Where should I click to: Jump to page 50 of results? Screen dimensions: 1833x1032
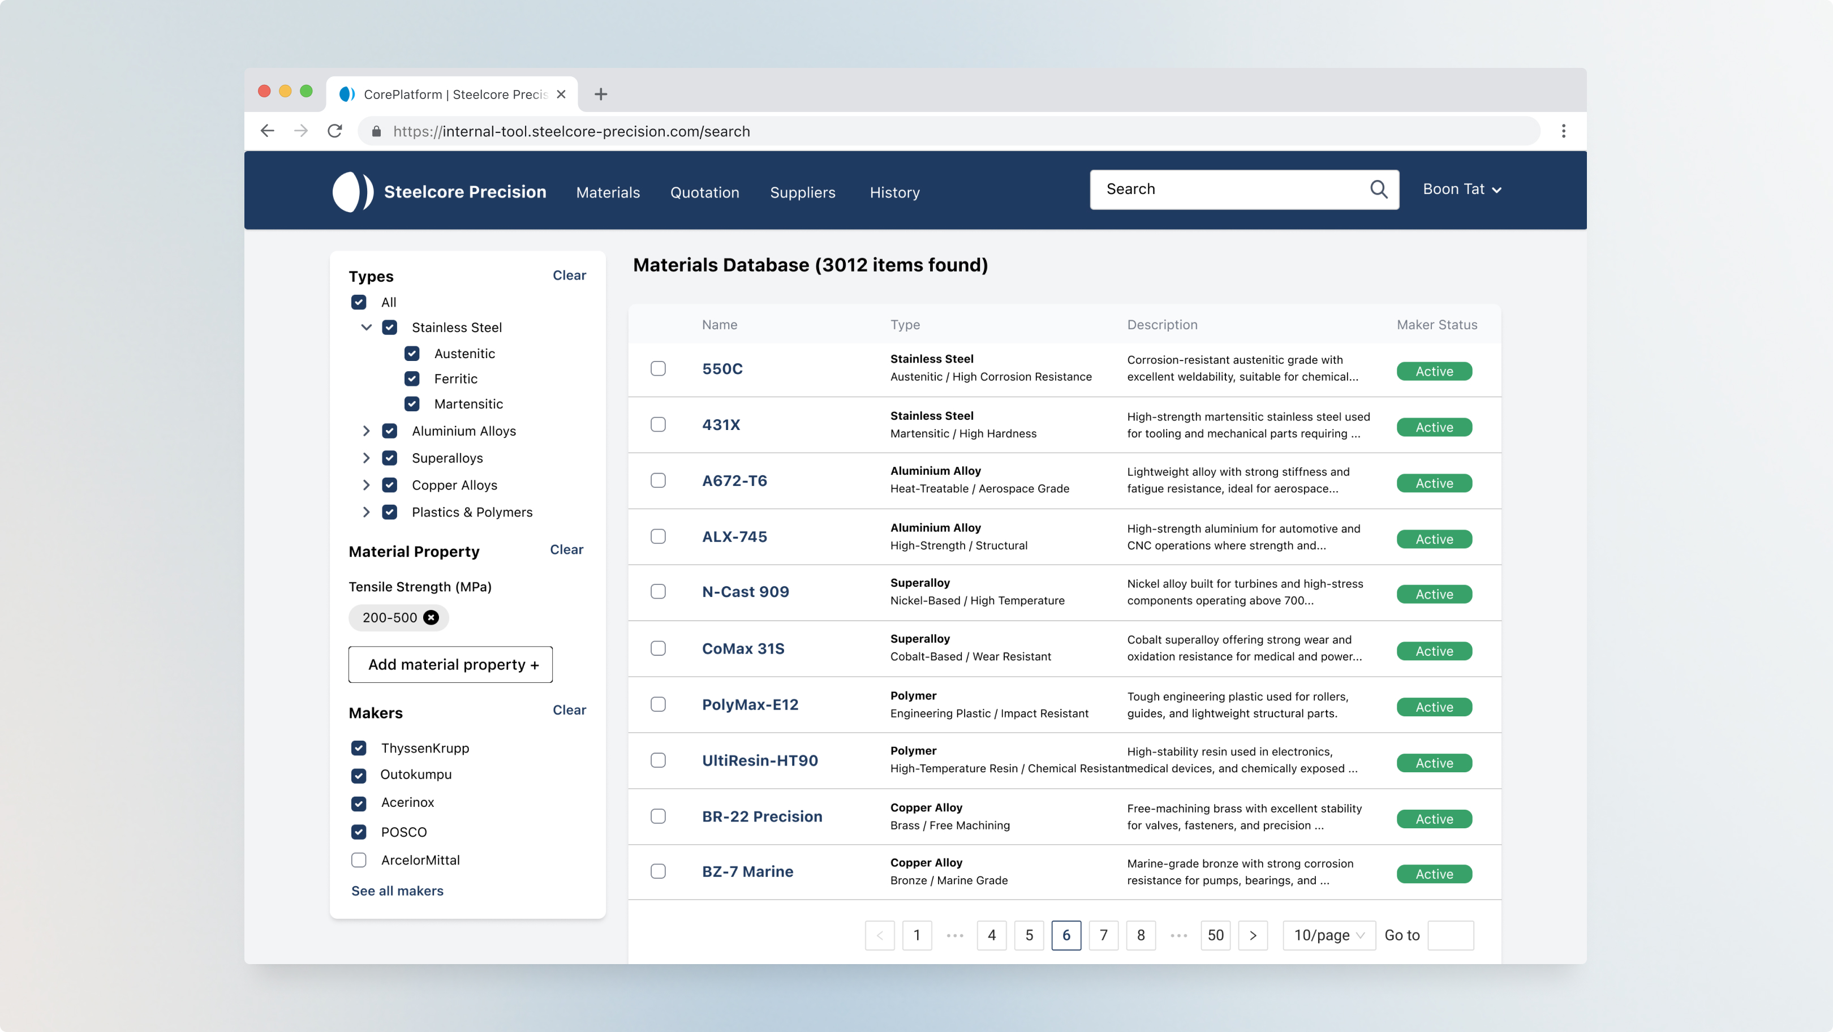coord(1216,935)
